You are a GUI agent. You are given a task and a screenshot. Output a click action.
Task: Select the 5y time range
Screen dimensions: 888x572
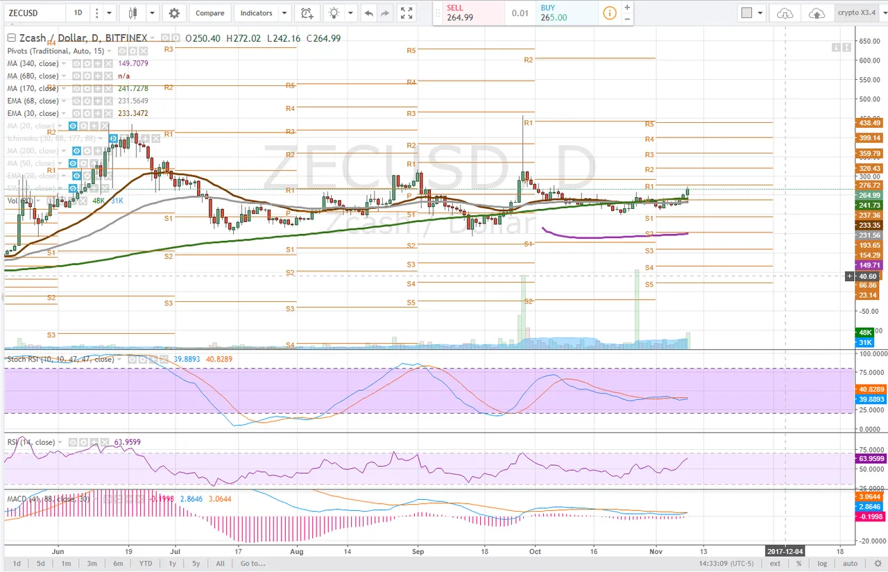coord(196,564)
